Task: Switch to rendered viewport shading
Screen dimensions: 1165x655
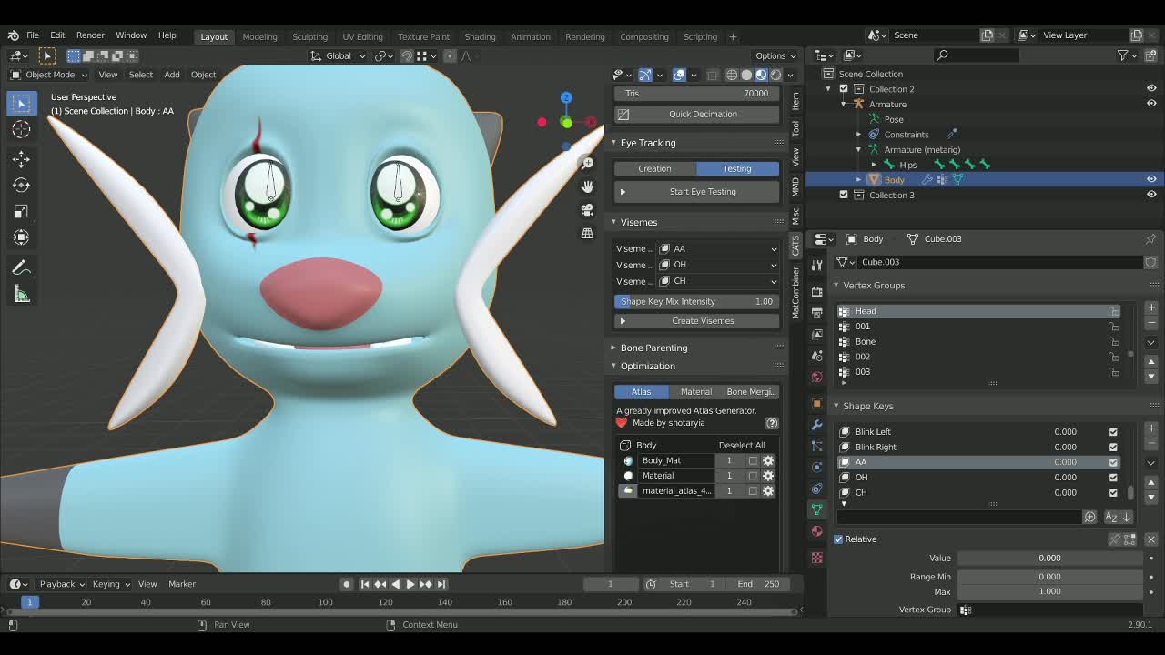Action: [775, 75]
